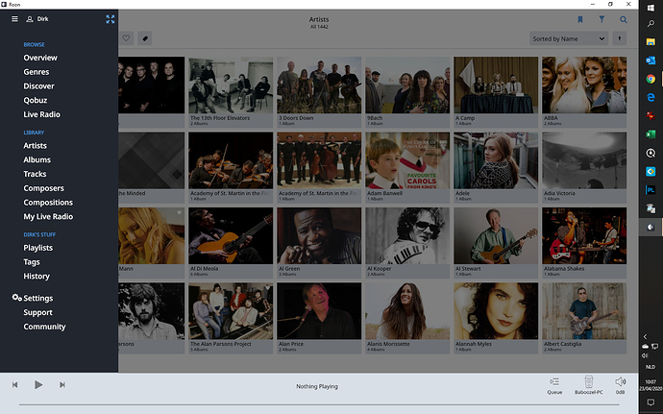Image resolution: width=663 pixels, height=414 pixels.
Task: Toggle the fullscreen expand icon
Action: pyautogui.click(x=110, y=19)
